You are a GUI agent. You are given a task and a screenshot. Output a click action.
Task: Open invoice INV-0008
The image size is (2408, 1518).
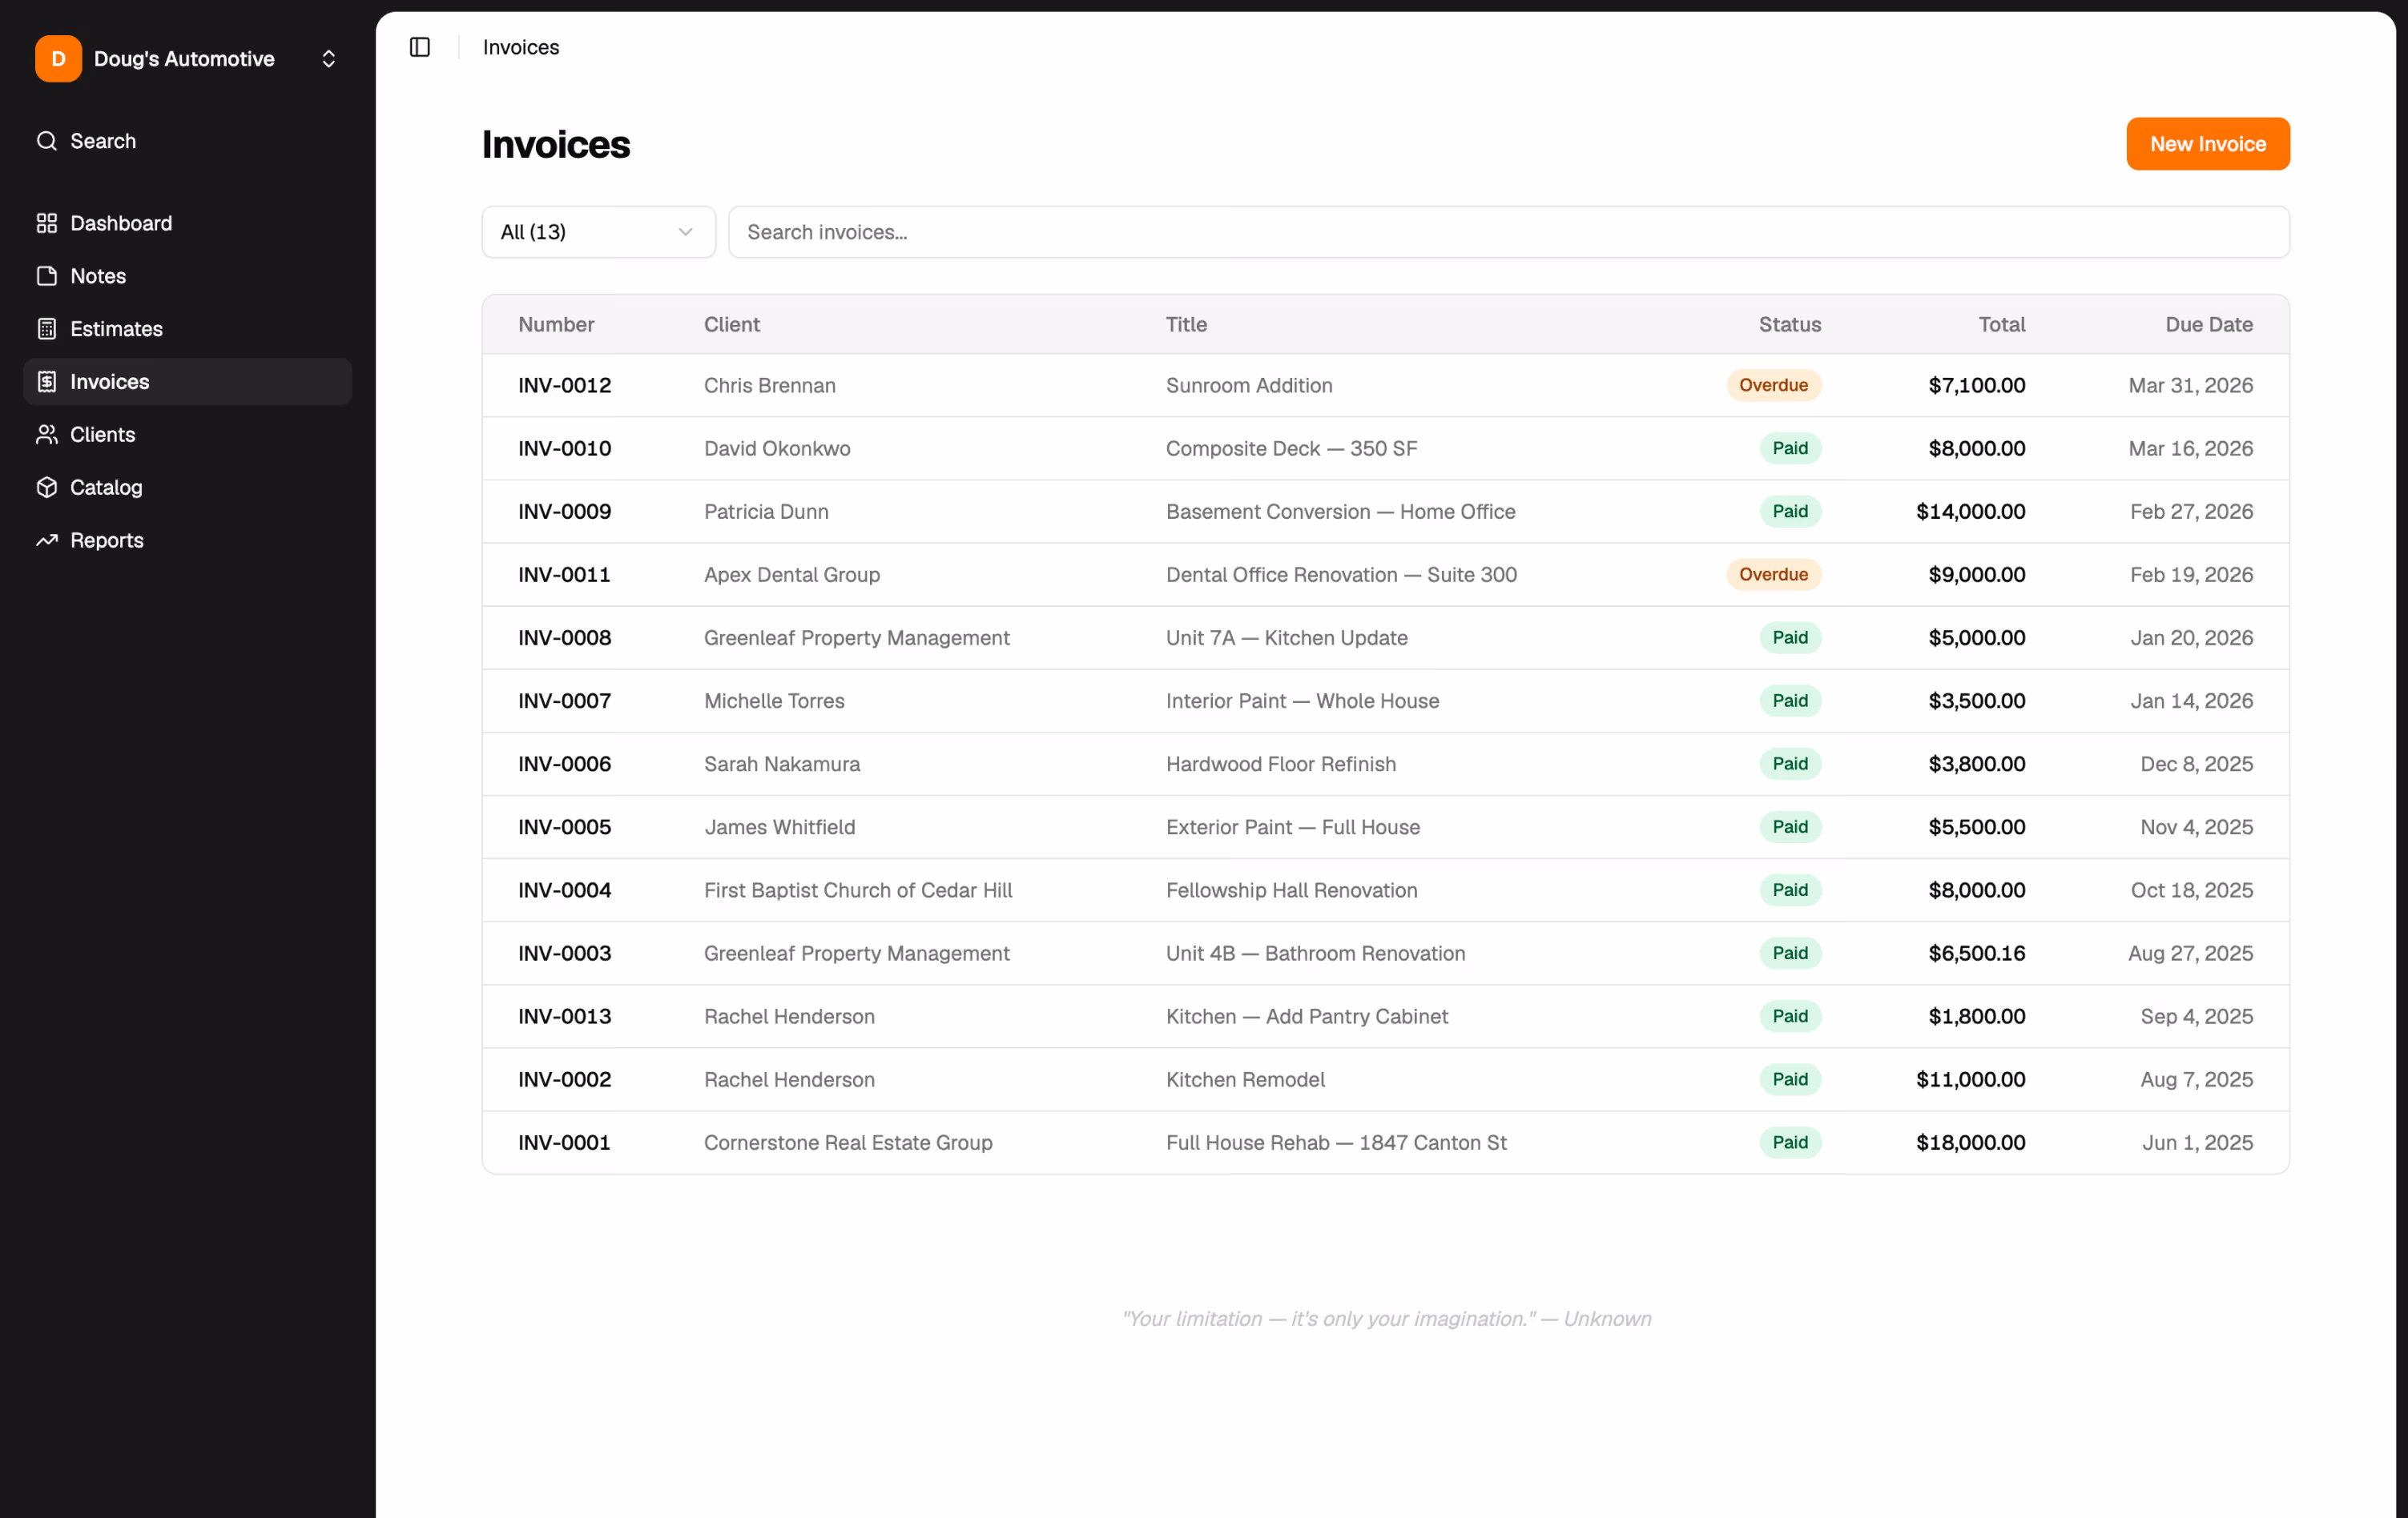[1386, 637]
